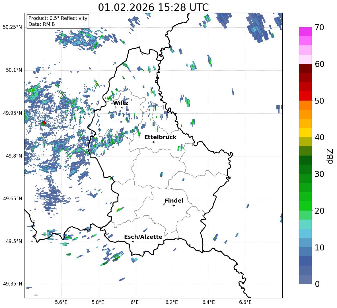The image size is (337, 308).
Task: Click the 49.65°N latitude label
Action: tap(13, 199)
